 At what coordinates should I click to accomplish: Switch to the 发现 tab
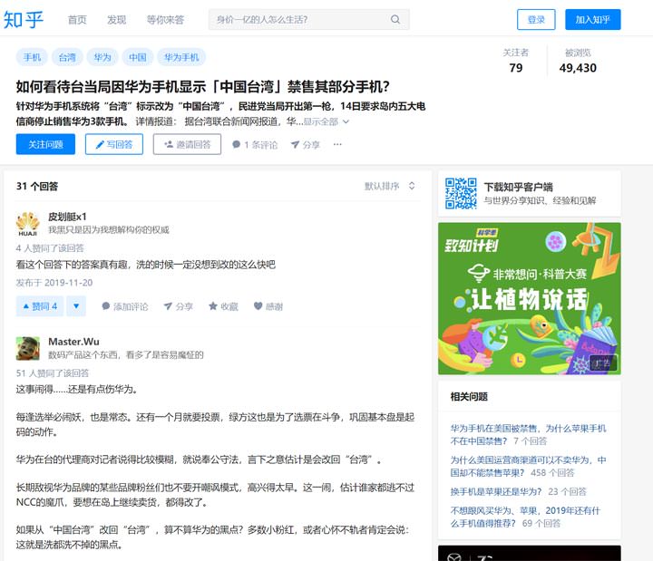pyautogui.click(x=116, y=19)
